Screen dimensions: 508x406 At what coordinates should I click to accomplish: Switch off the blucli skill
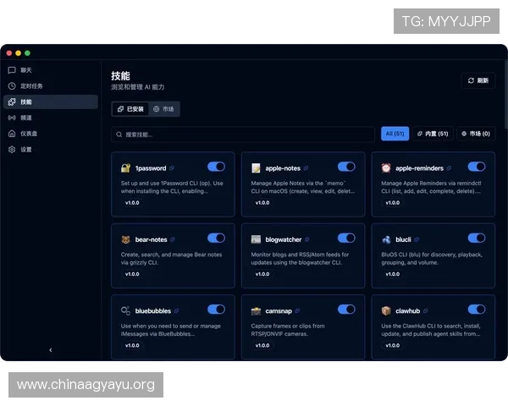click(x=477, y=238)
